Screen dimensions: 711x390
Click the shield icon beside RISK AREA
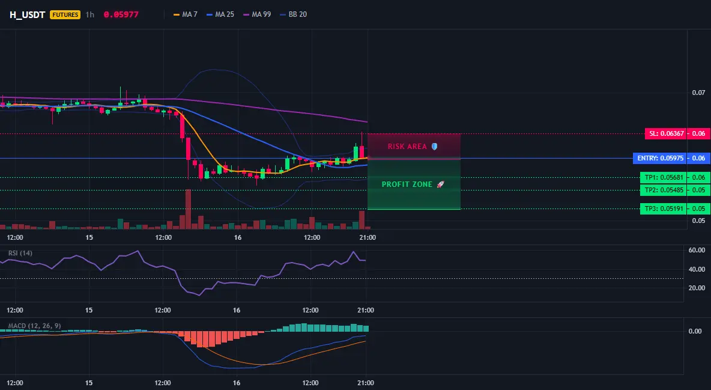click(434, 147)
